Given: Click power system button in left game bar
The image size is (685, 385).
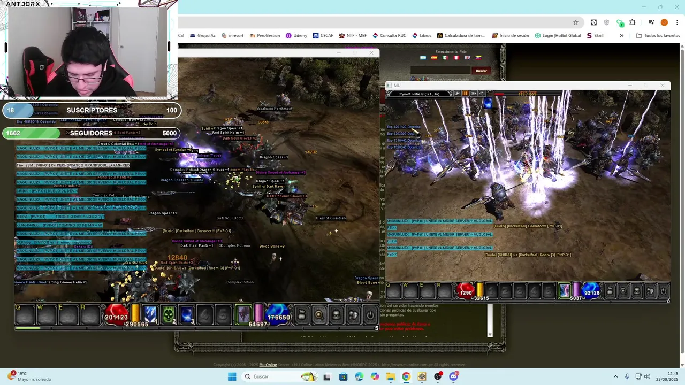Looking at the screenshot, I should (x=370, y=315).
